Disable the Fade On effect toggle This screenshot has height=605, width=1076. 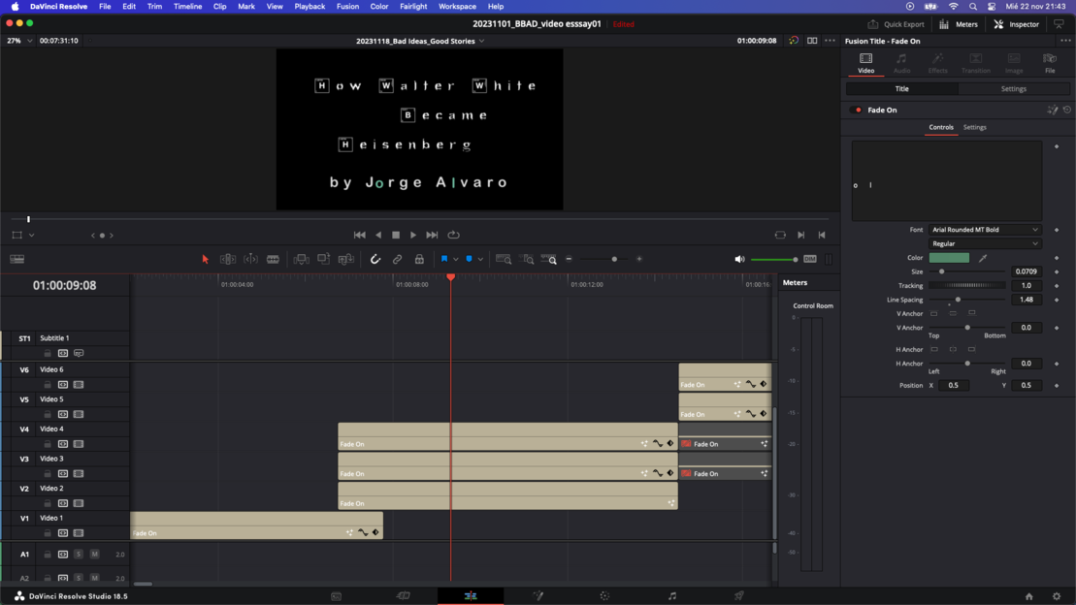(x=858, y=111)
